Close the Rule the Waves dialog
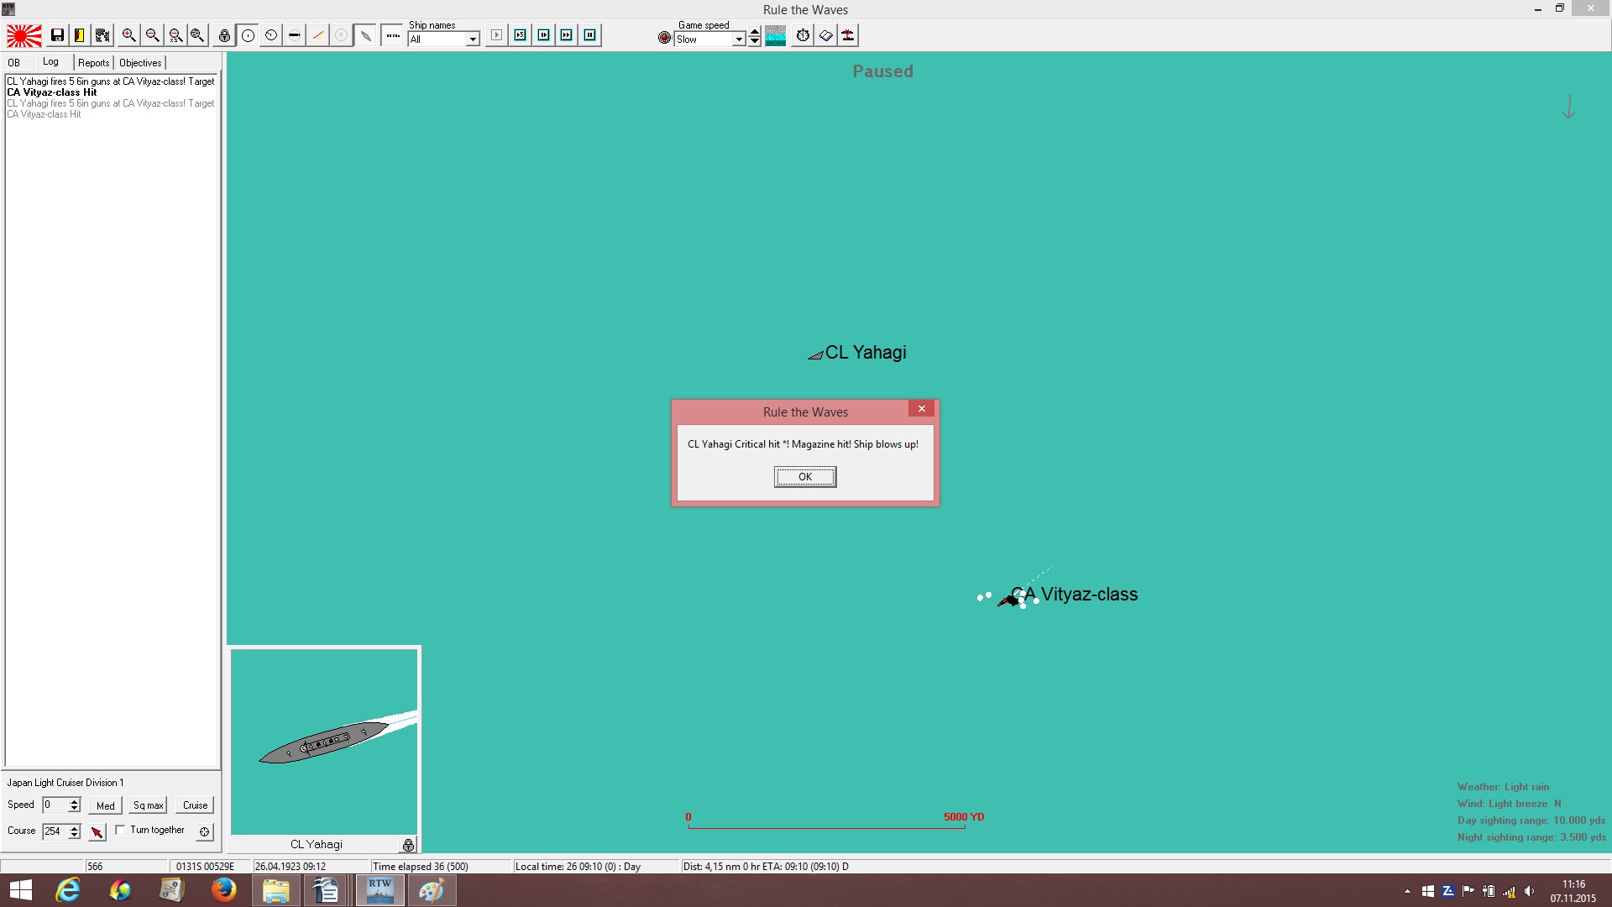Screen dimensions: 1612x907 (x=921, y=409)
